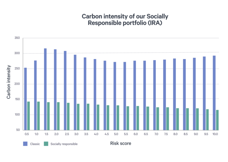Click the Classic bar at risk 1.5
This screenshot has width=228, height=162.
[x=45, y=89]
